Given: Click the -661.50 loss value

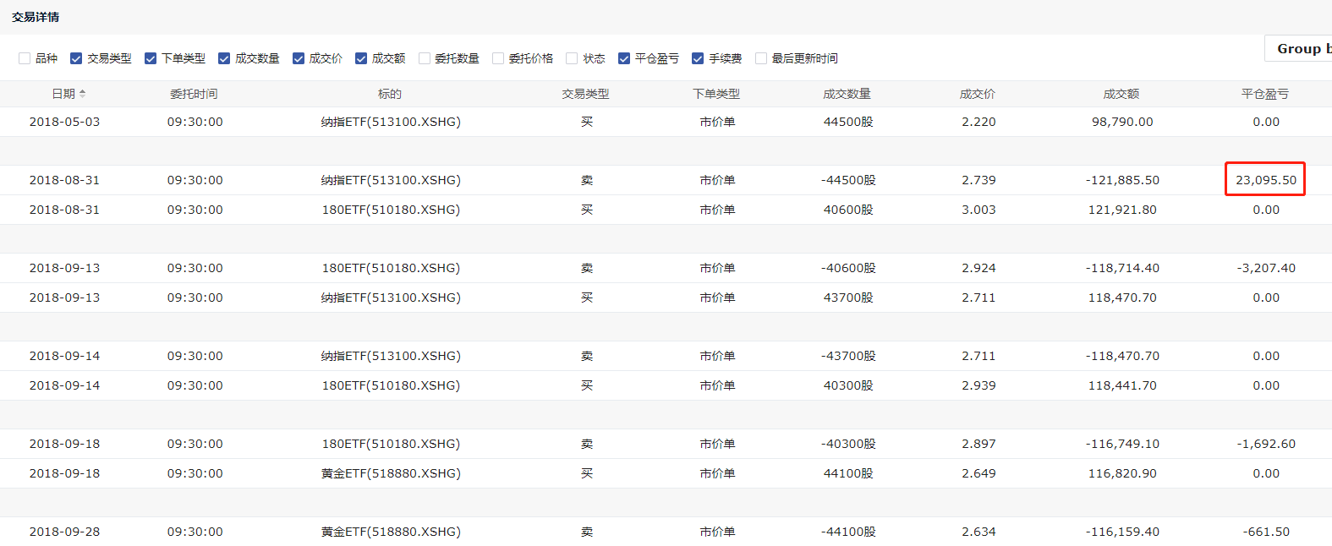Looking at the screenshot, I should [1266, 532].
